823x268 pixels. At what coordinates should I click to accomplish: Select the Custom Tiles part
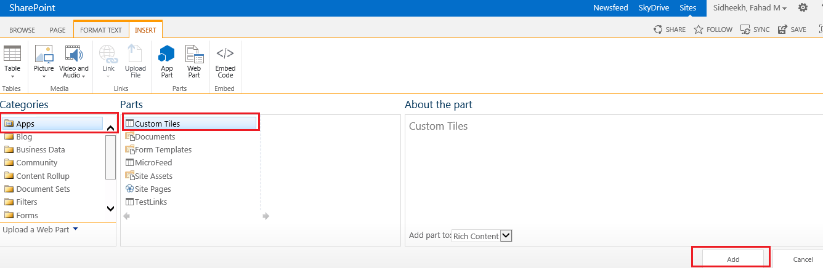(x=190, y=124)
